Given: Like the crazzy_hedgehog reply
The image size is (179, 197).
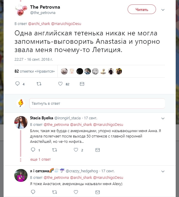Looking at the screenshot, I should pyautogui.click(x=76, y=192).
